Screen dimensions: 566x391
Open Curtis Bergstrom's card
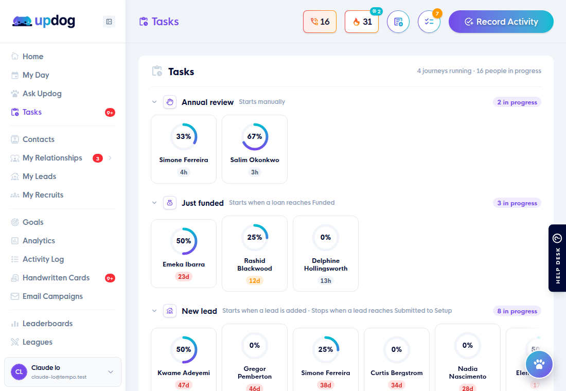tap(397, 359)
